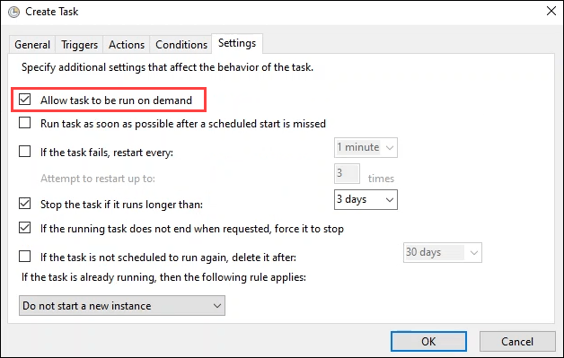Expand Do not start a new instance dropdown

122,306
